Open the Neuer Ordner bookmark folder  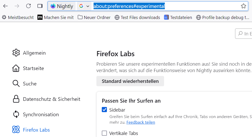(94, 17)
